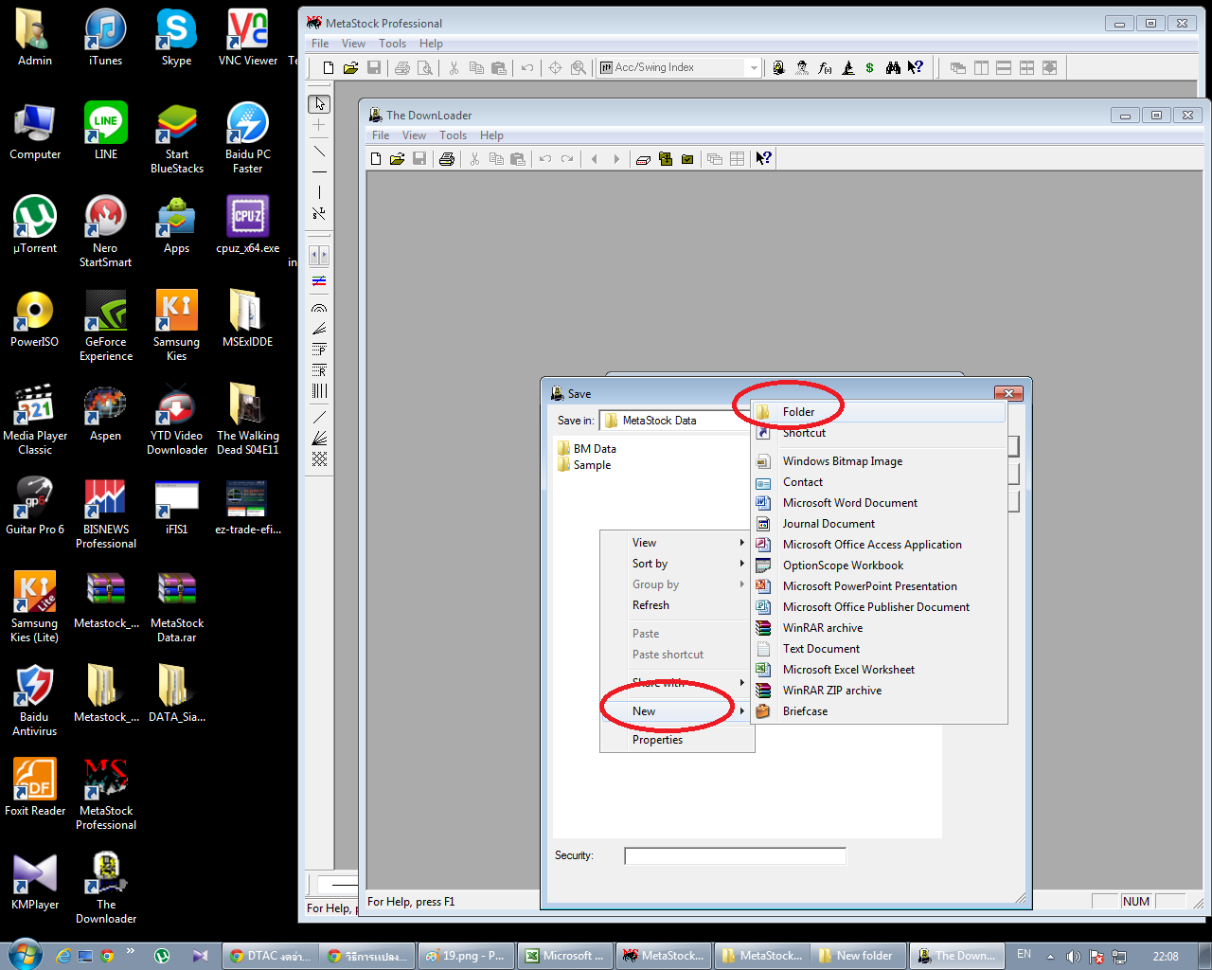Screen dimensions: 1212x970
Task: Click Print icon in MetaStock Professional toolbar
Action: (x=402, y=67)
